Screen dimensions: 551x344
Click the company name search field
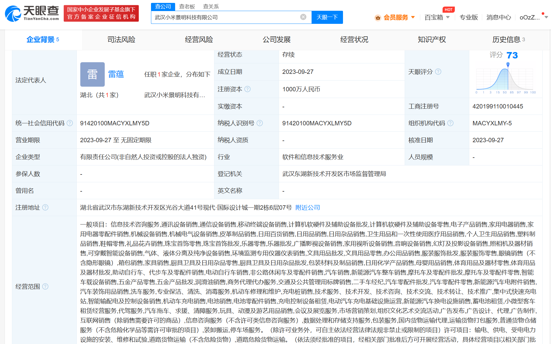point(225,17)
